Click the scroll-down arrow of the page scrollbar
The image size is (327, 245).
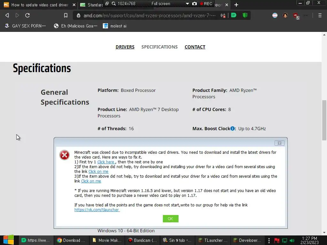(x=324, y=233)
